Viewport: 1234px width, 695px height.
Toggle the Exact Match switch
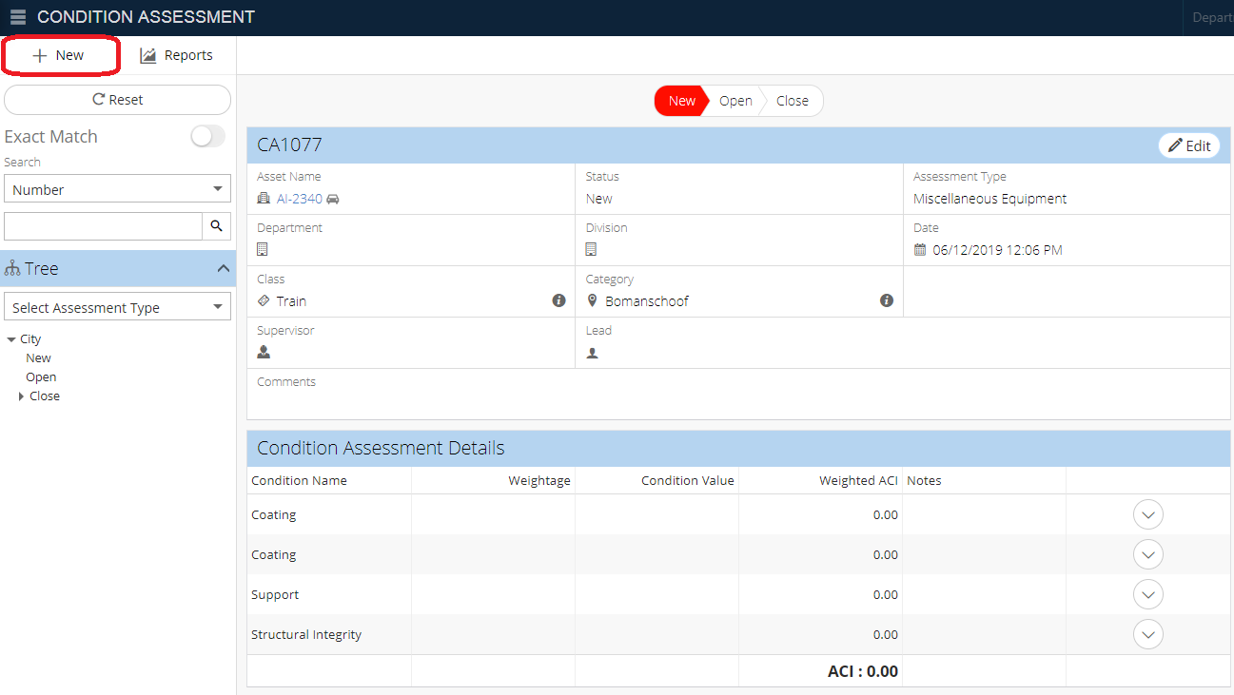[x=207, y=136]
